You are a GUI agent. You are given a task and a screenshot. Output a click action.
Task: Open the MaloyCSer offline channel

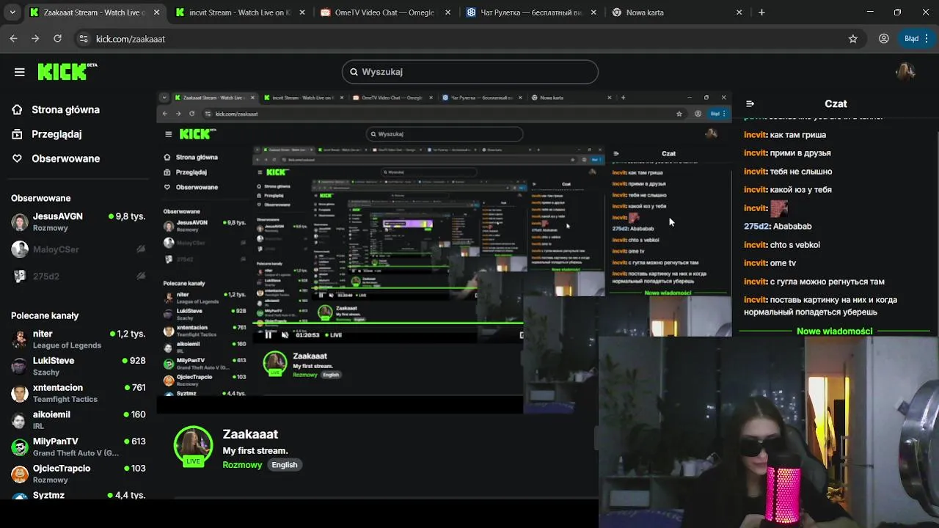78,249
